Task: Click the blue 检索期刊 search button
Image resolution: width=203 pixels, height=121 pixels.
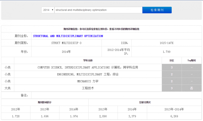Action: (x=157, y=10)
